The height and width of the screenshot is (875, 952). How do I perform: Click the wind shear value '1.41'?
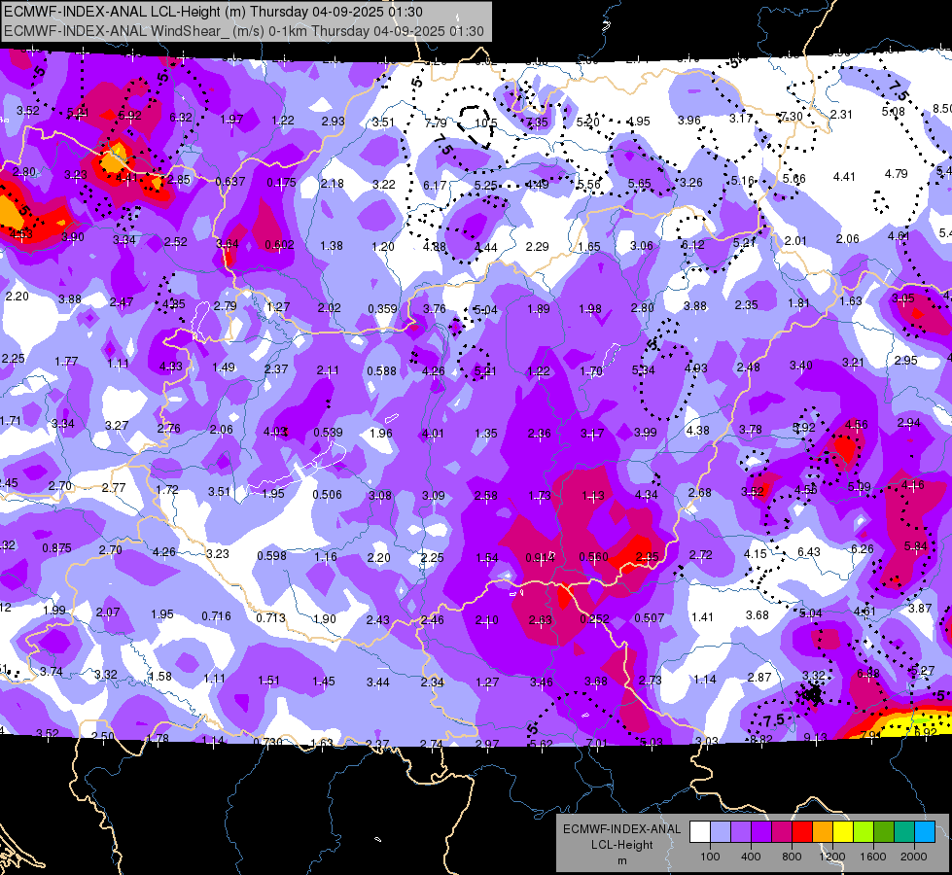tap(702, 617)
